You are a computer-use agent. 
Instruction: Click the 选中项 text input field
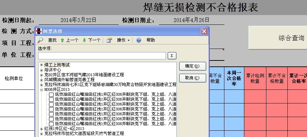tap(102, 56)
